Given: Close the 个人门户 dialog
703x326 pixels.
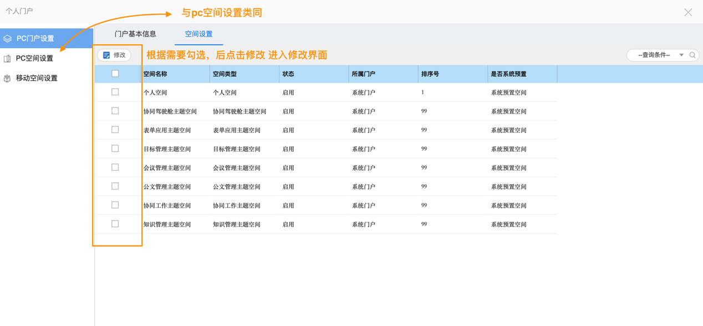Looking at the screenshot, I should point(687,12).
